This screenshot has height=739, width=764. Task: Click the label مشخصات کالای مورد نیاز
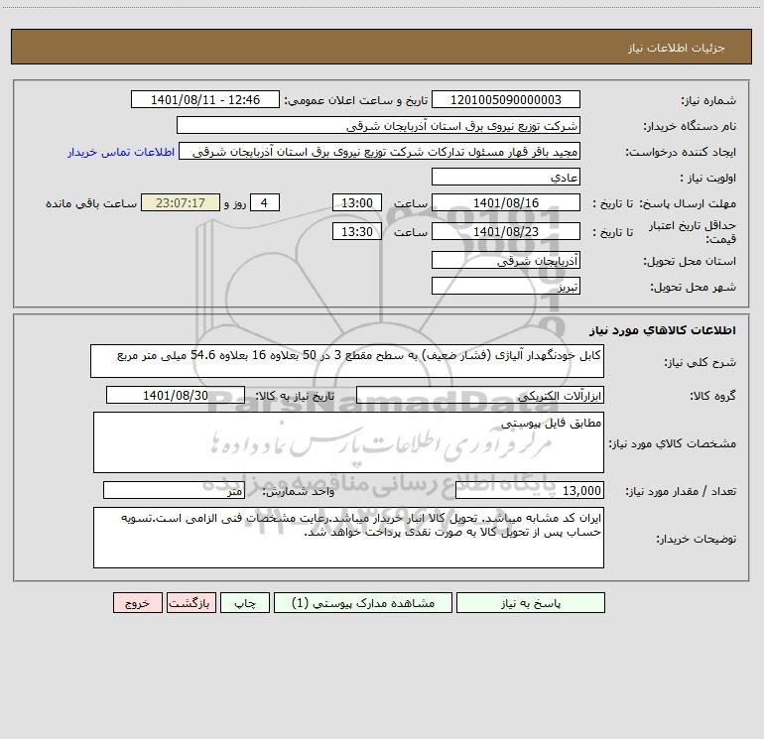tap(673, 443)
